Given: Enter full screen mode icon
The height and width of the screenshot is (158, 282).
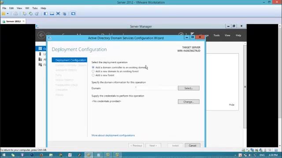Looking at the screenshot, I should pos(58,14).
